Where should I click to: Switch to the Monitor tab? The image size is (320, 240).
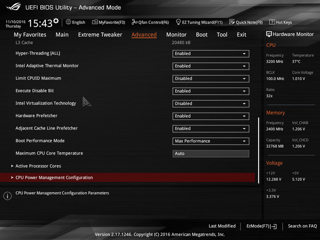coord(176,35)
